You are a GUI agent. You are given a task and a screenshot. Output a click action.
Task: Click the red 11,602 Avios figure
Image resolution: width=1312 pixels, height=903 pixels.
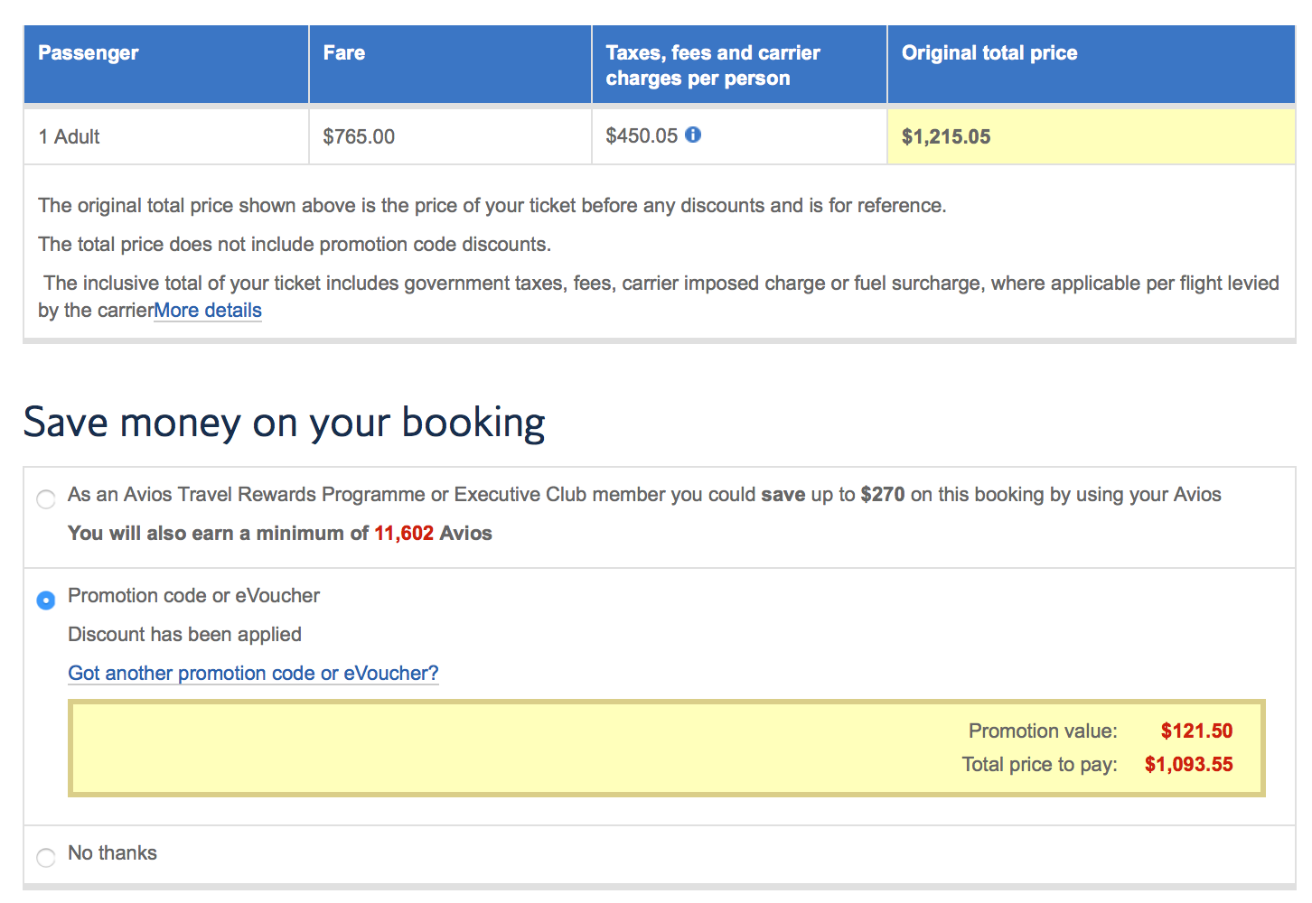pyautogui.click(x=404, y=534)
